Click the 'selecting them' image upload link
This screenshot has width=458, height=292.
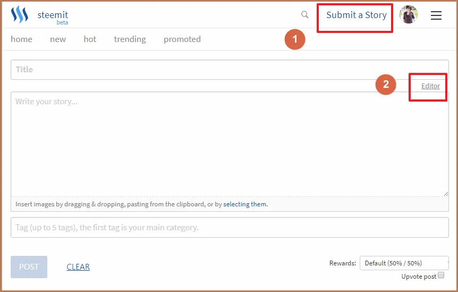pos(245,204)
